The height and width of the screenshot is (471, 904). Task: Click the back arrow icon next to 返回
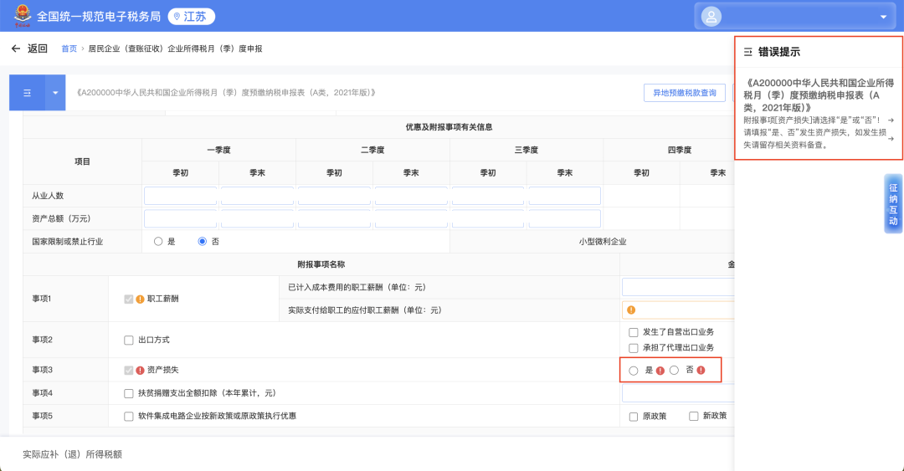point(15,49)
